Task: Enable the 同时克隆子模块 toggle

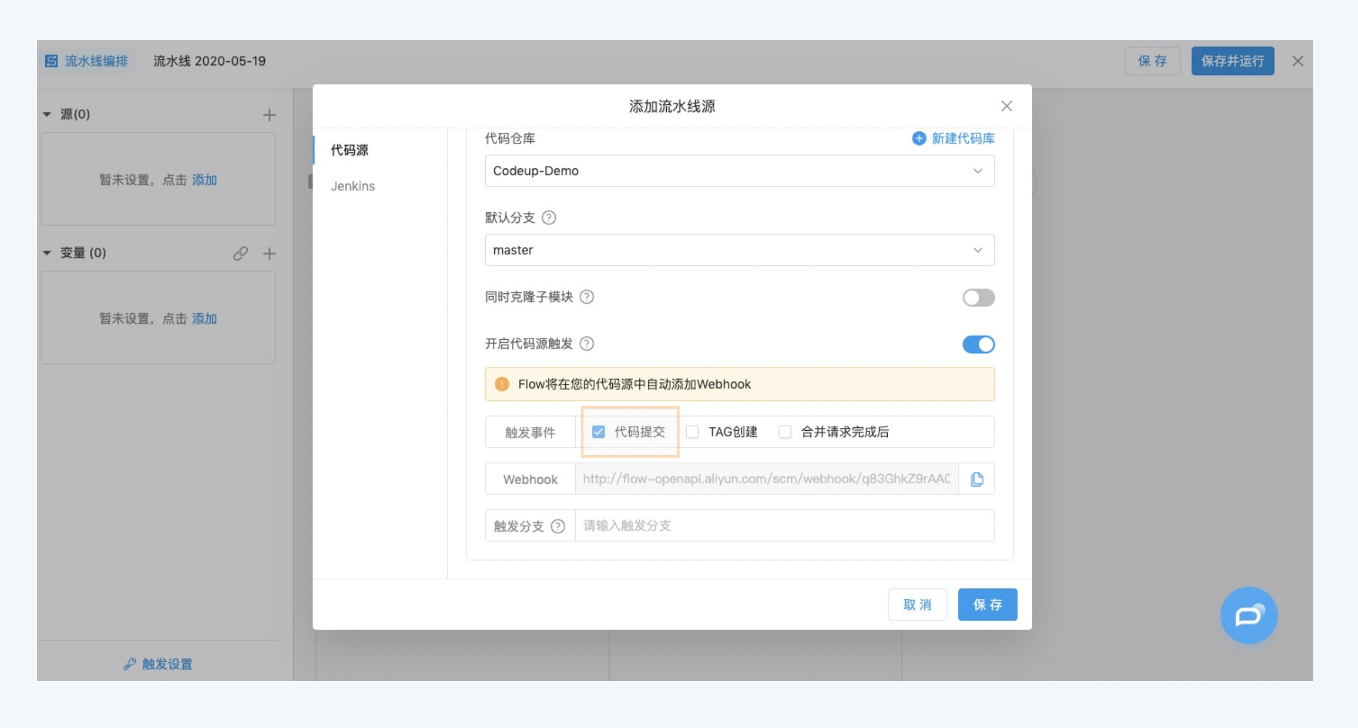Action: pos(978,297)
